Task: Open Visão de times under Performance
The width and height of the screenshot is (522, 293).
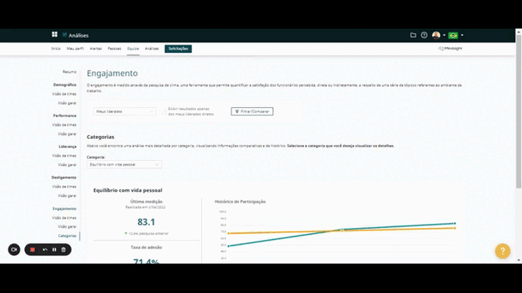Action: (64, 124)
